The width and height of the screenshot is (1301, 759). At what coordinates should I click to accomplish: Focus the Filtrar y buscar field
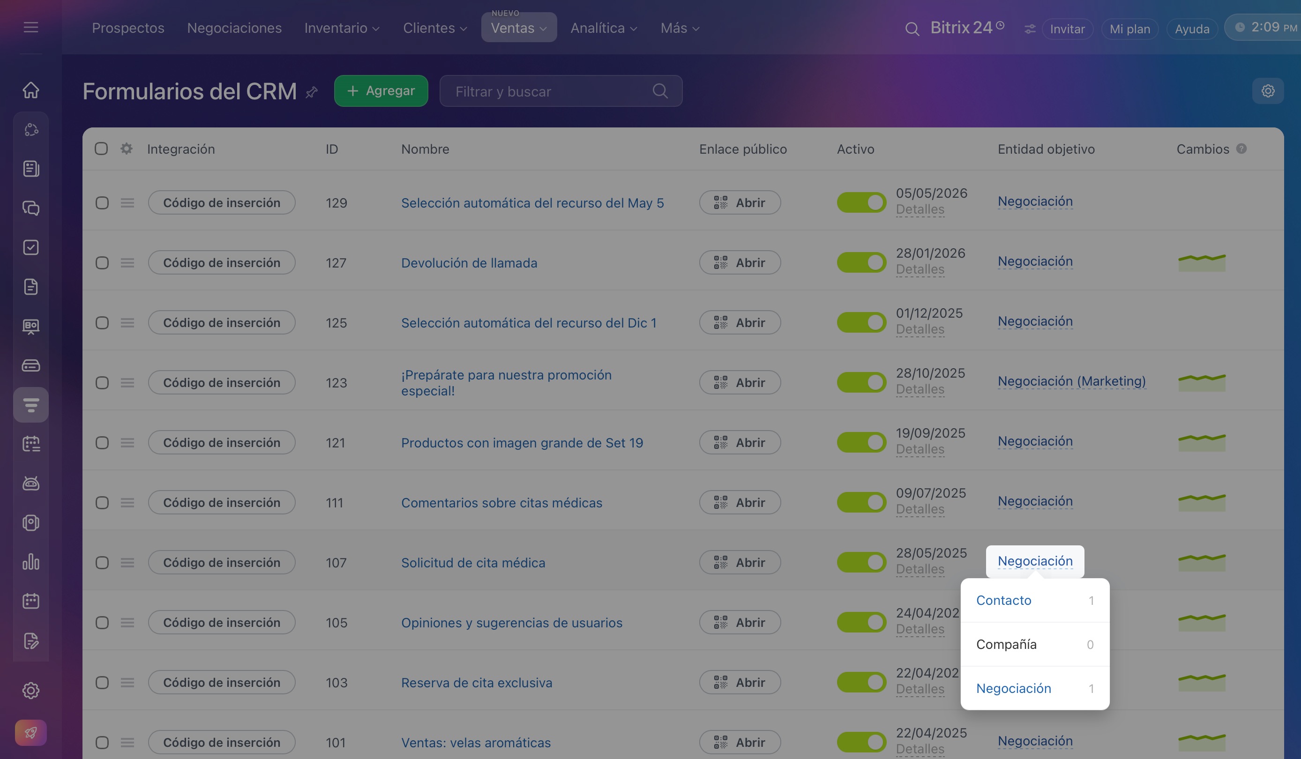pos(561,91)
